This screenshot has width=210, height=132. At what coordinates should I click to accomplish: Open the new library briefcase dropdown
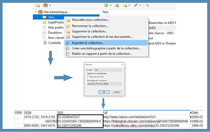[47, 5]
